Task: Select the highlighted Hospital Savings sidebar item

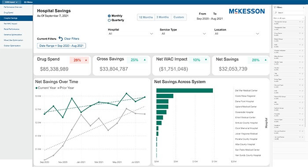Action: pyautogui.click(x=16, y=18)
